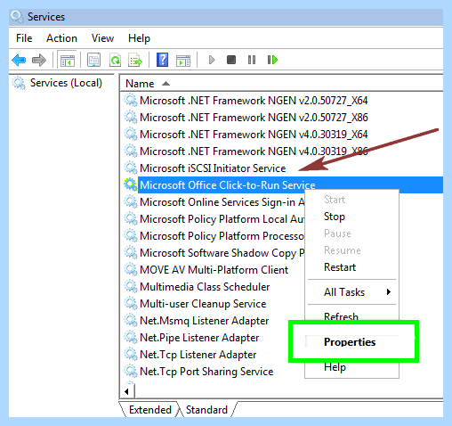The width and height of the screenshot is (452, 426).
Task: Open the Action menu
Action: (61, 38)
